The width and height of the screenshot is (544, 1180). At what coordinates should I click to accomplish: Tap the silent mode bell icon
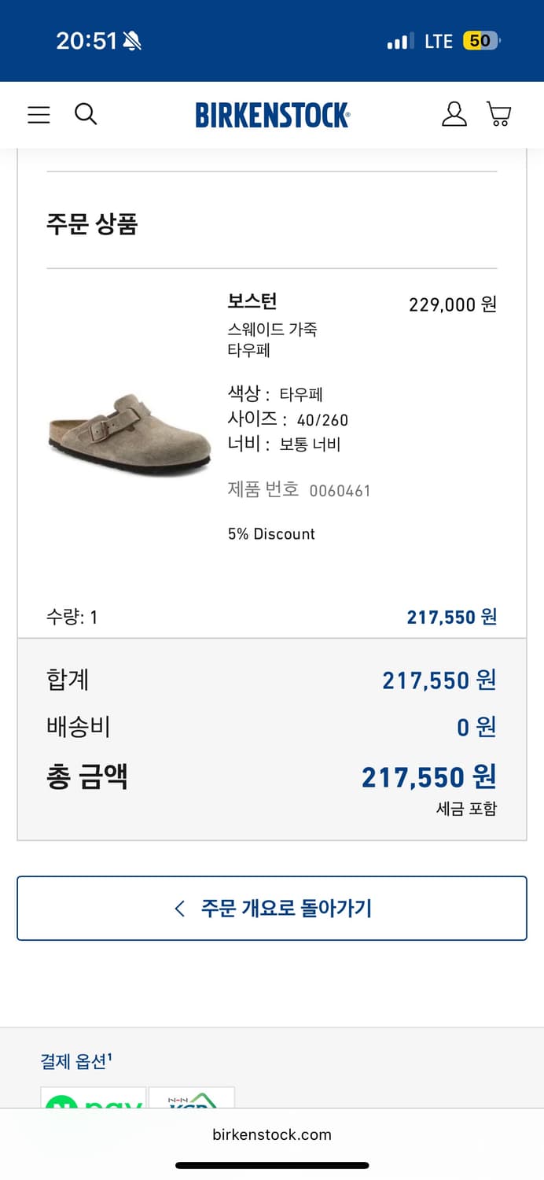[x=132, y=41]
